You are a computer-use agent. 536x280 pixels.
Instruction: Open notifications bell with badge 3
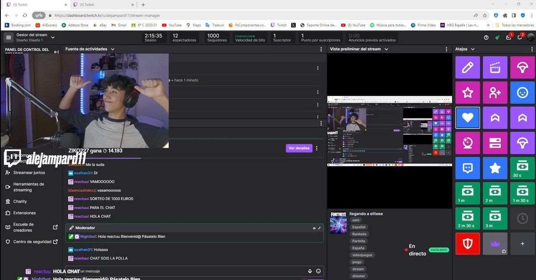[520, 38]
